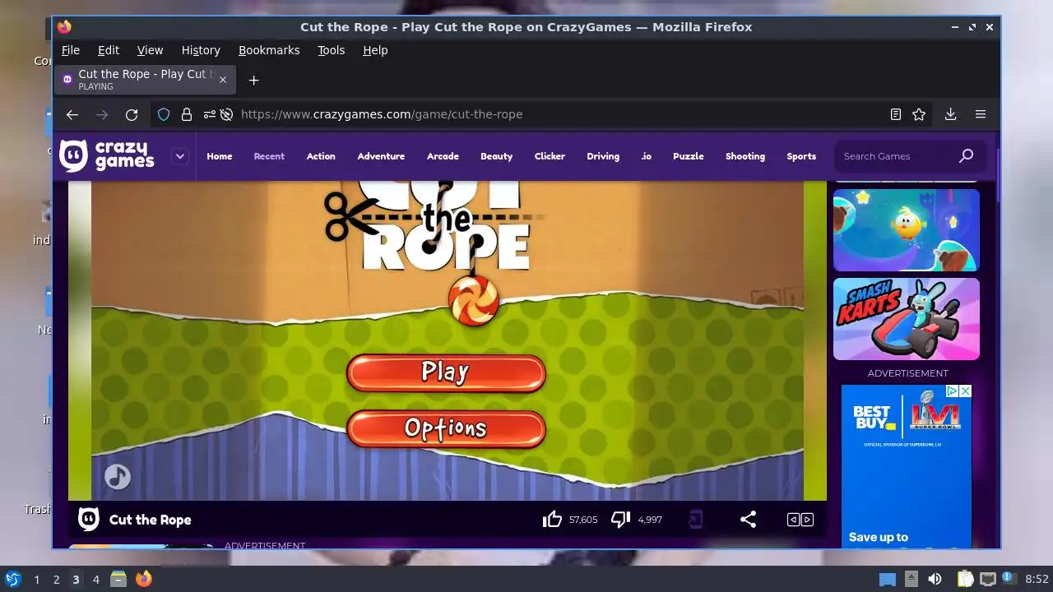This screenshot has height=592, width=1053.
Task: Share the Cut the Rope game
Action: 748,520
